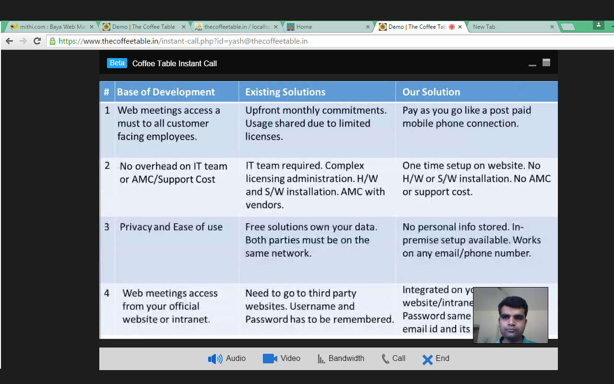Image resolution: width=614 pixels, height=384 pixels.
Task: Switch to the thecoffeetable.in localhost tab
Action: [235, 27]
